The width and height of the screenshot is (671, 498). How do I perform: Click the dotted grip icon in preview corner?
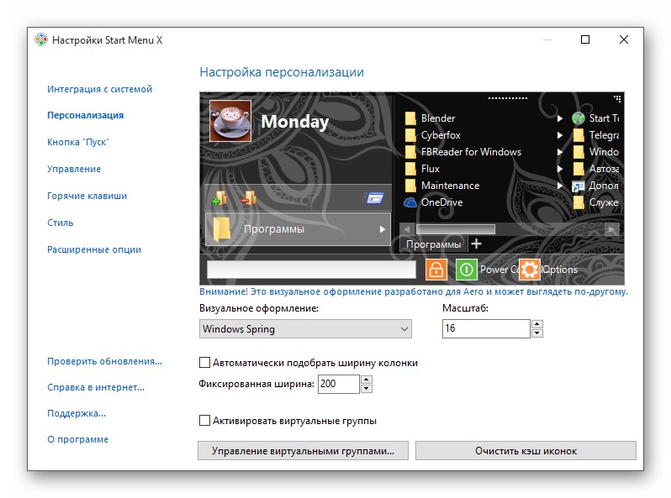[617, 99]
